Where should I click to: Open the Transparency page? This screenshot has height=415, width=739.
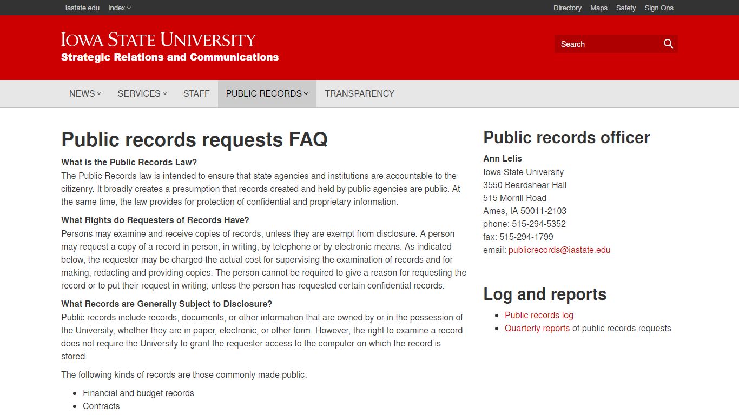360,93
